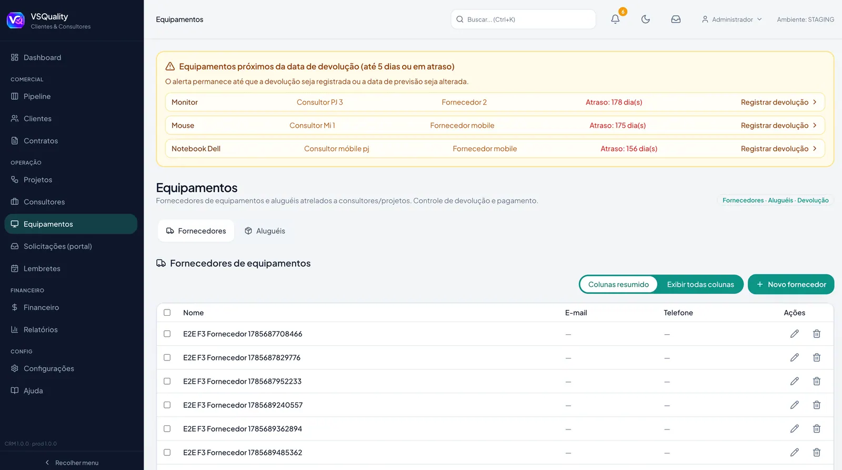Viewport: 842px width, 470px height.
Task: Check the box for Fornecedor 1785689362894
Action: (167, 428)
